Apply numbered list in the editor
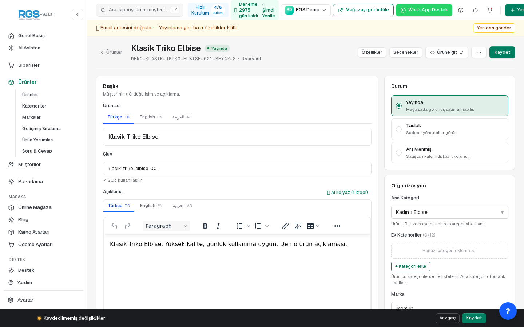Image resolution: width=524 pixels, height=327 pixels. point(258,226)
